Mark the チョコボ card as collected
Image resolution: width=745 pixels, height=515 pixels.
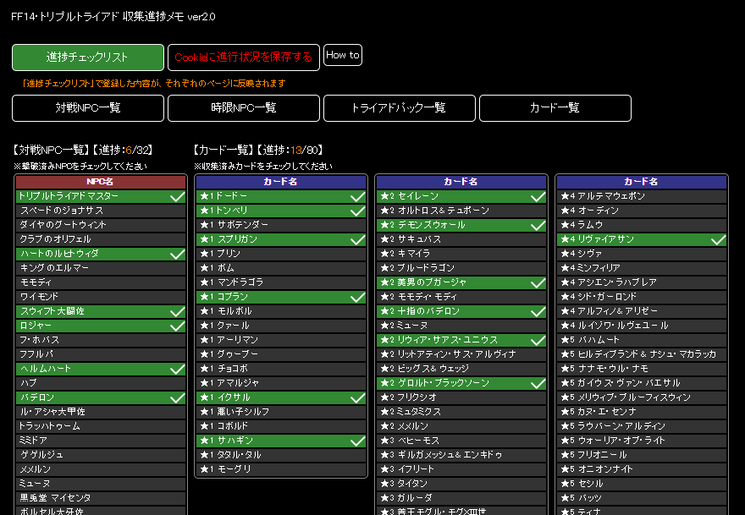tap(279, 367)
